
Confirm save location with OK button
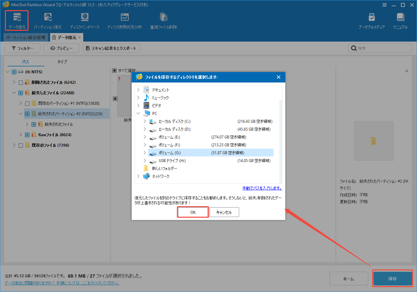[x=193, y=212]
